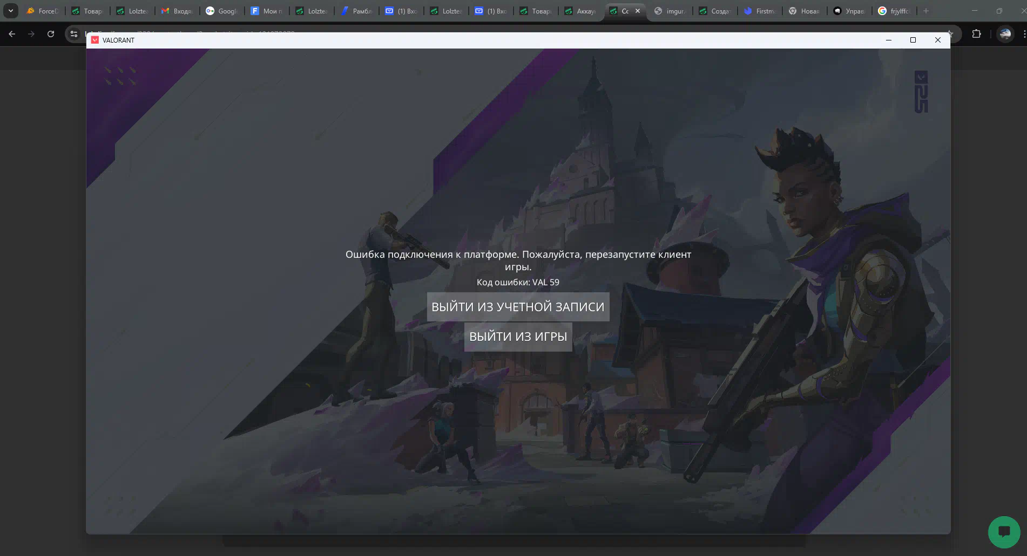Viewport: 1027px width, 556px height.
Task: Close the active 'Сс' browser tab
Action: point(638,11)
